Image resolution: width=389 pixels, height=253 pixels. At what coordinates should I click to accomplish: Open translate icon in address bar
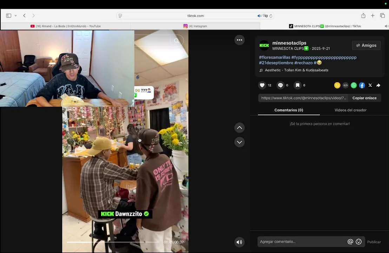[265, 16]
